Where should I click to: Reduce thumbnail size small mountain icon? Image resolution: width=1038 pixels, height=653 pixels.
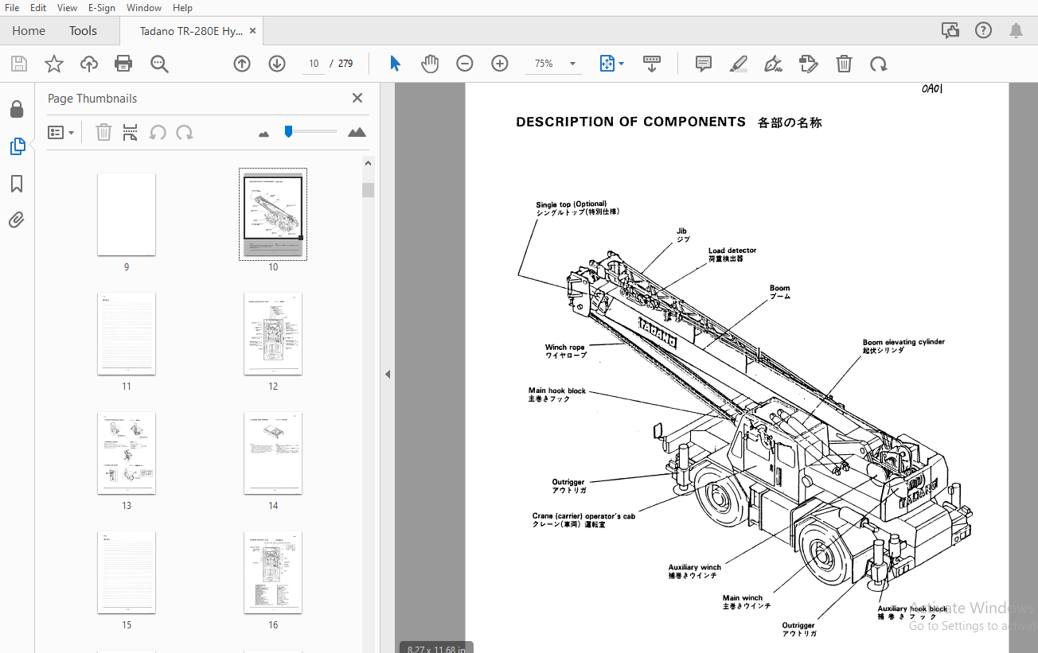[x=264, y=133]
